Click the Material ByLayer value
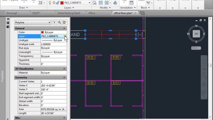The image size is (213, 120). (x=54, y=73)
